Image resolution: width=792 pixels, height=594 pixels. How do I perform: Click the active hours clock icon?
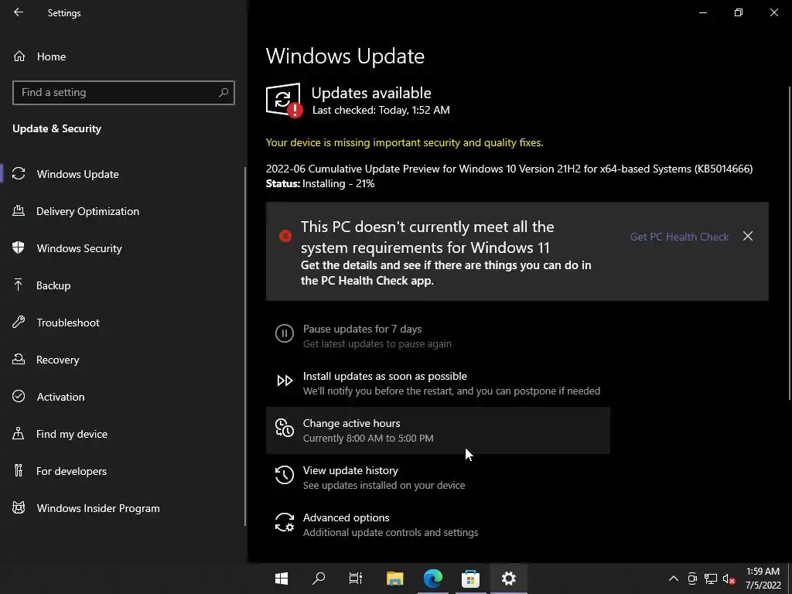pos(285,428)
